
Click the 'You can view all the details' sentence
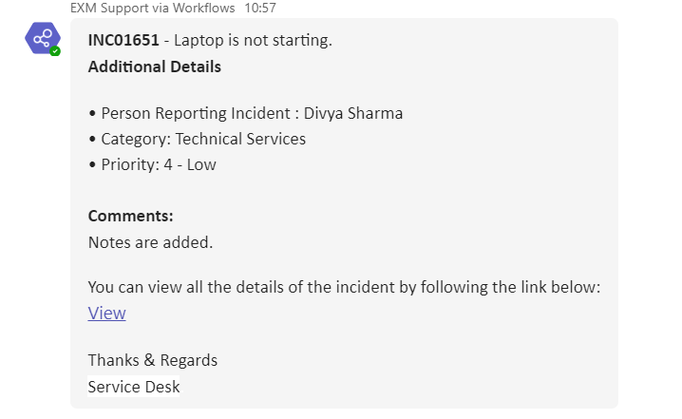click(x=344, y=287)
